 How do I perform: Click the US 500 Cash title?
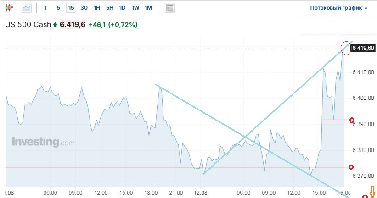[28, 24]
